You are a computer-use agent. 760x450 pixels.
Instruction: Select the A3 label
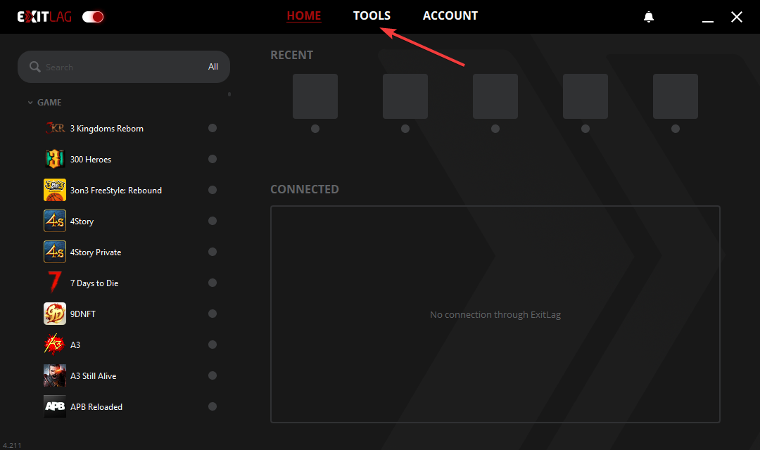(x=75, y=345)
